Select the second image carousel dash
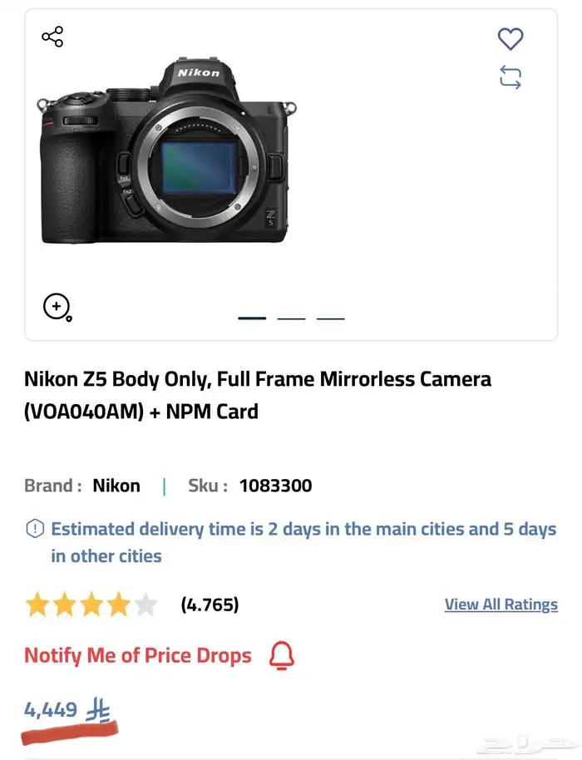582x760 pixels. (292, 318)
